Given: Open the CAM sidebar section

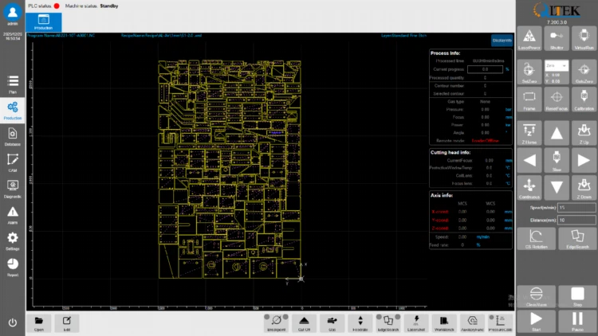Looking at the screenshot, I should click(x=13, y=162).
